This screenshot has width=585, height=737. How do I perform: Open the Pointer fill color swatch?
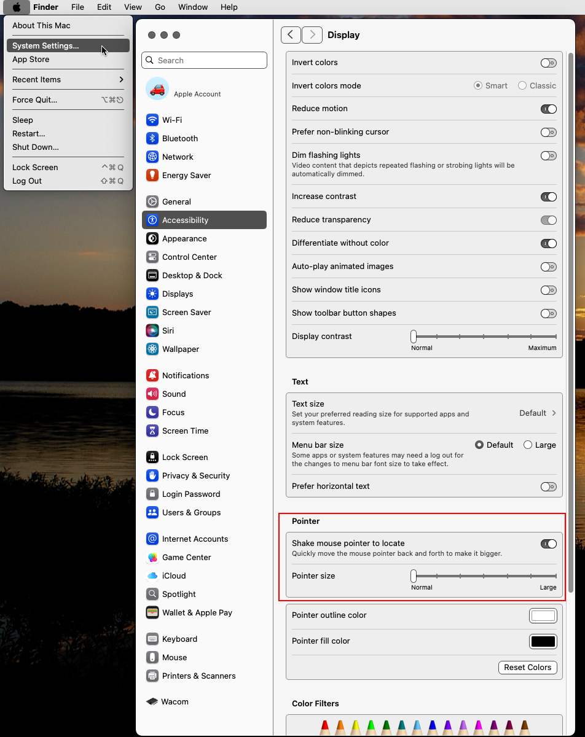click(543, 641)
